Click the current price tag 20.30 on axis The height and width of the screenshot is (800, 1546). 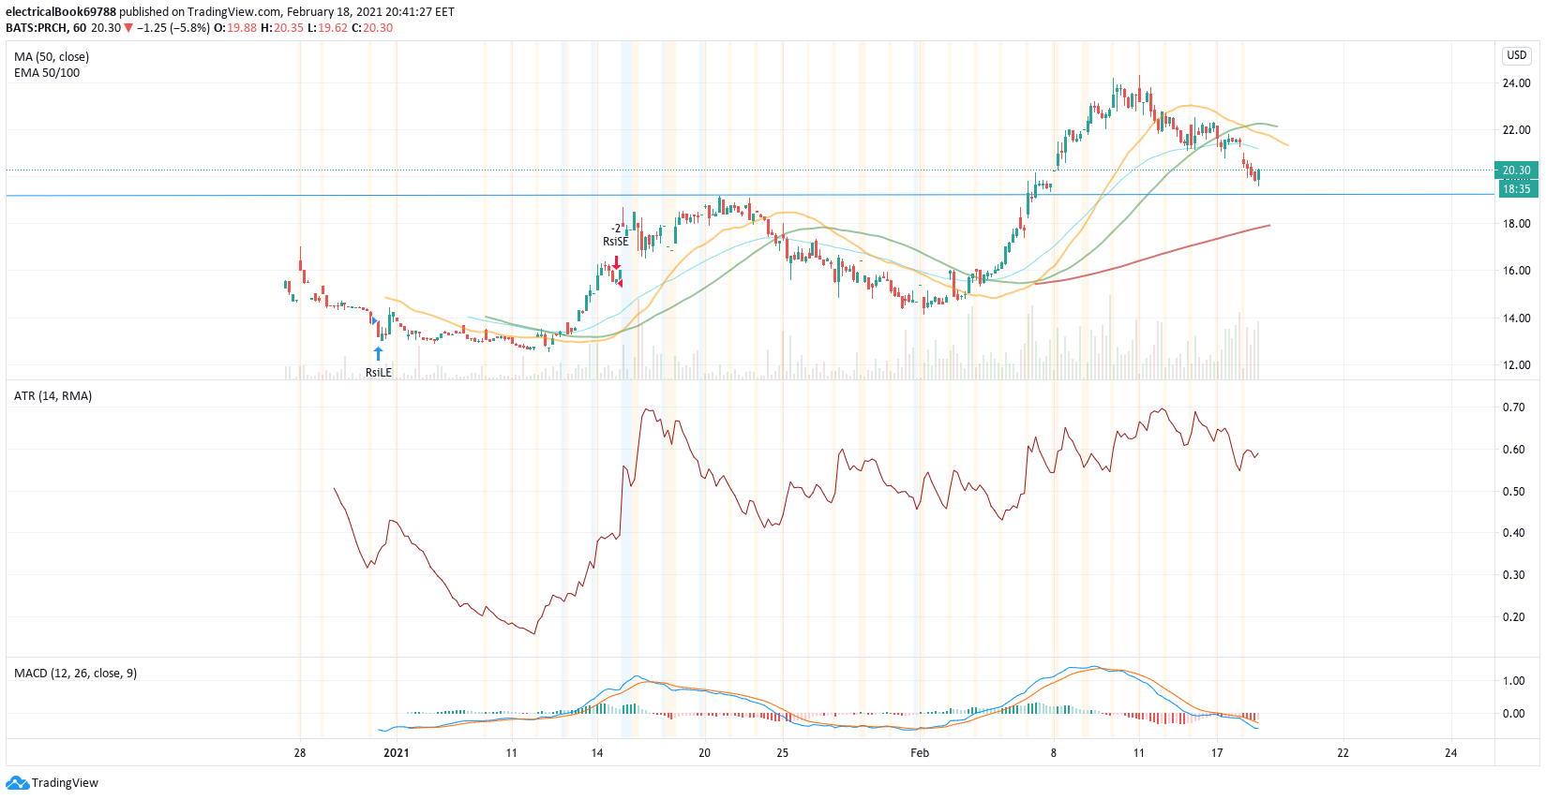[1515, 170]
